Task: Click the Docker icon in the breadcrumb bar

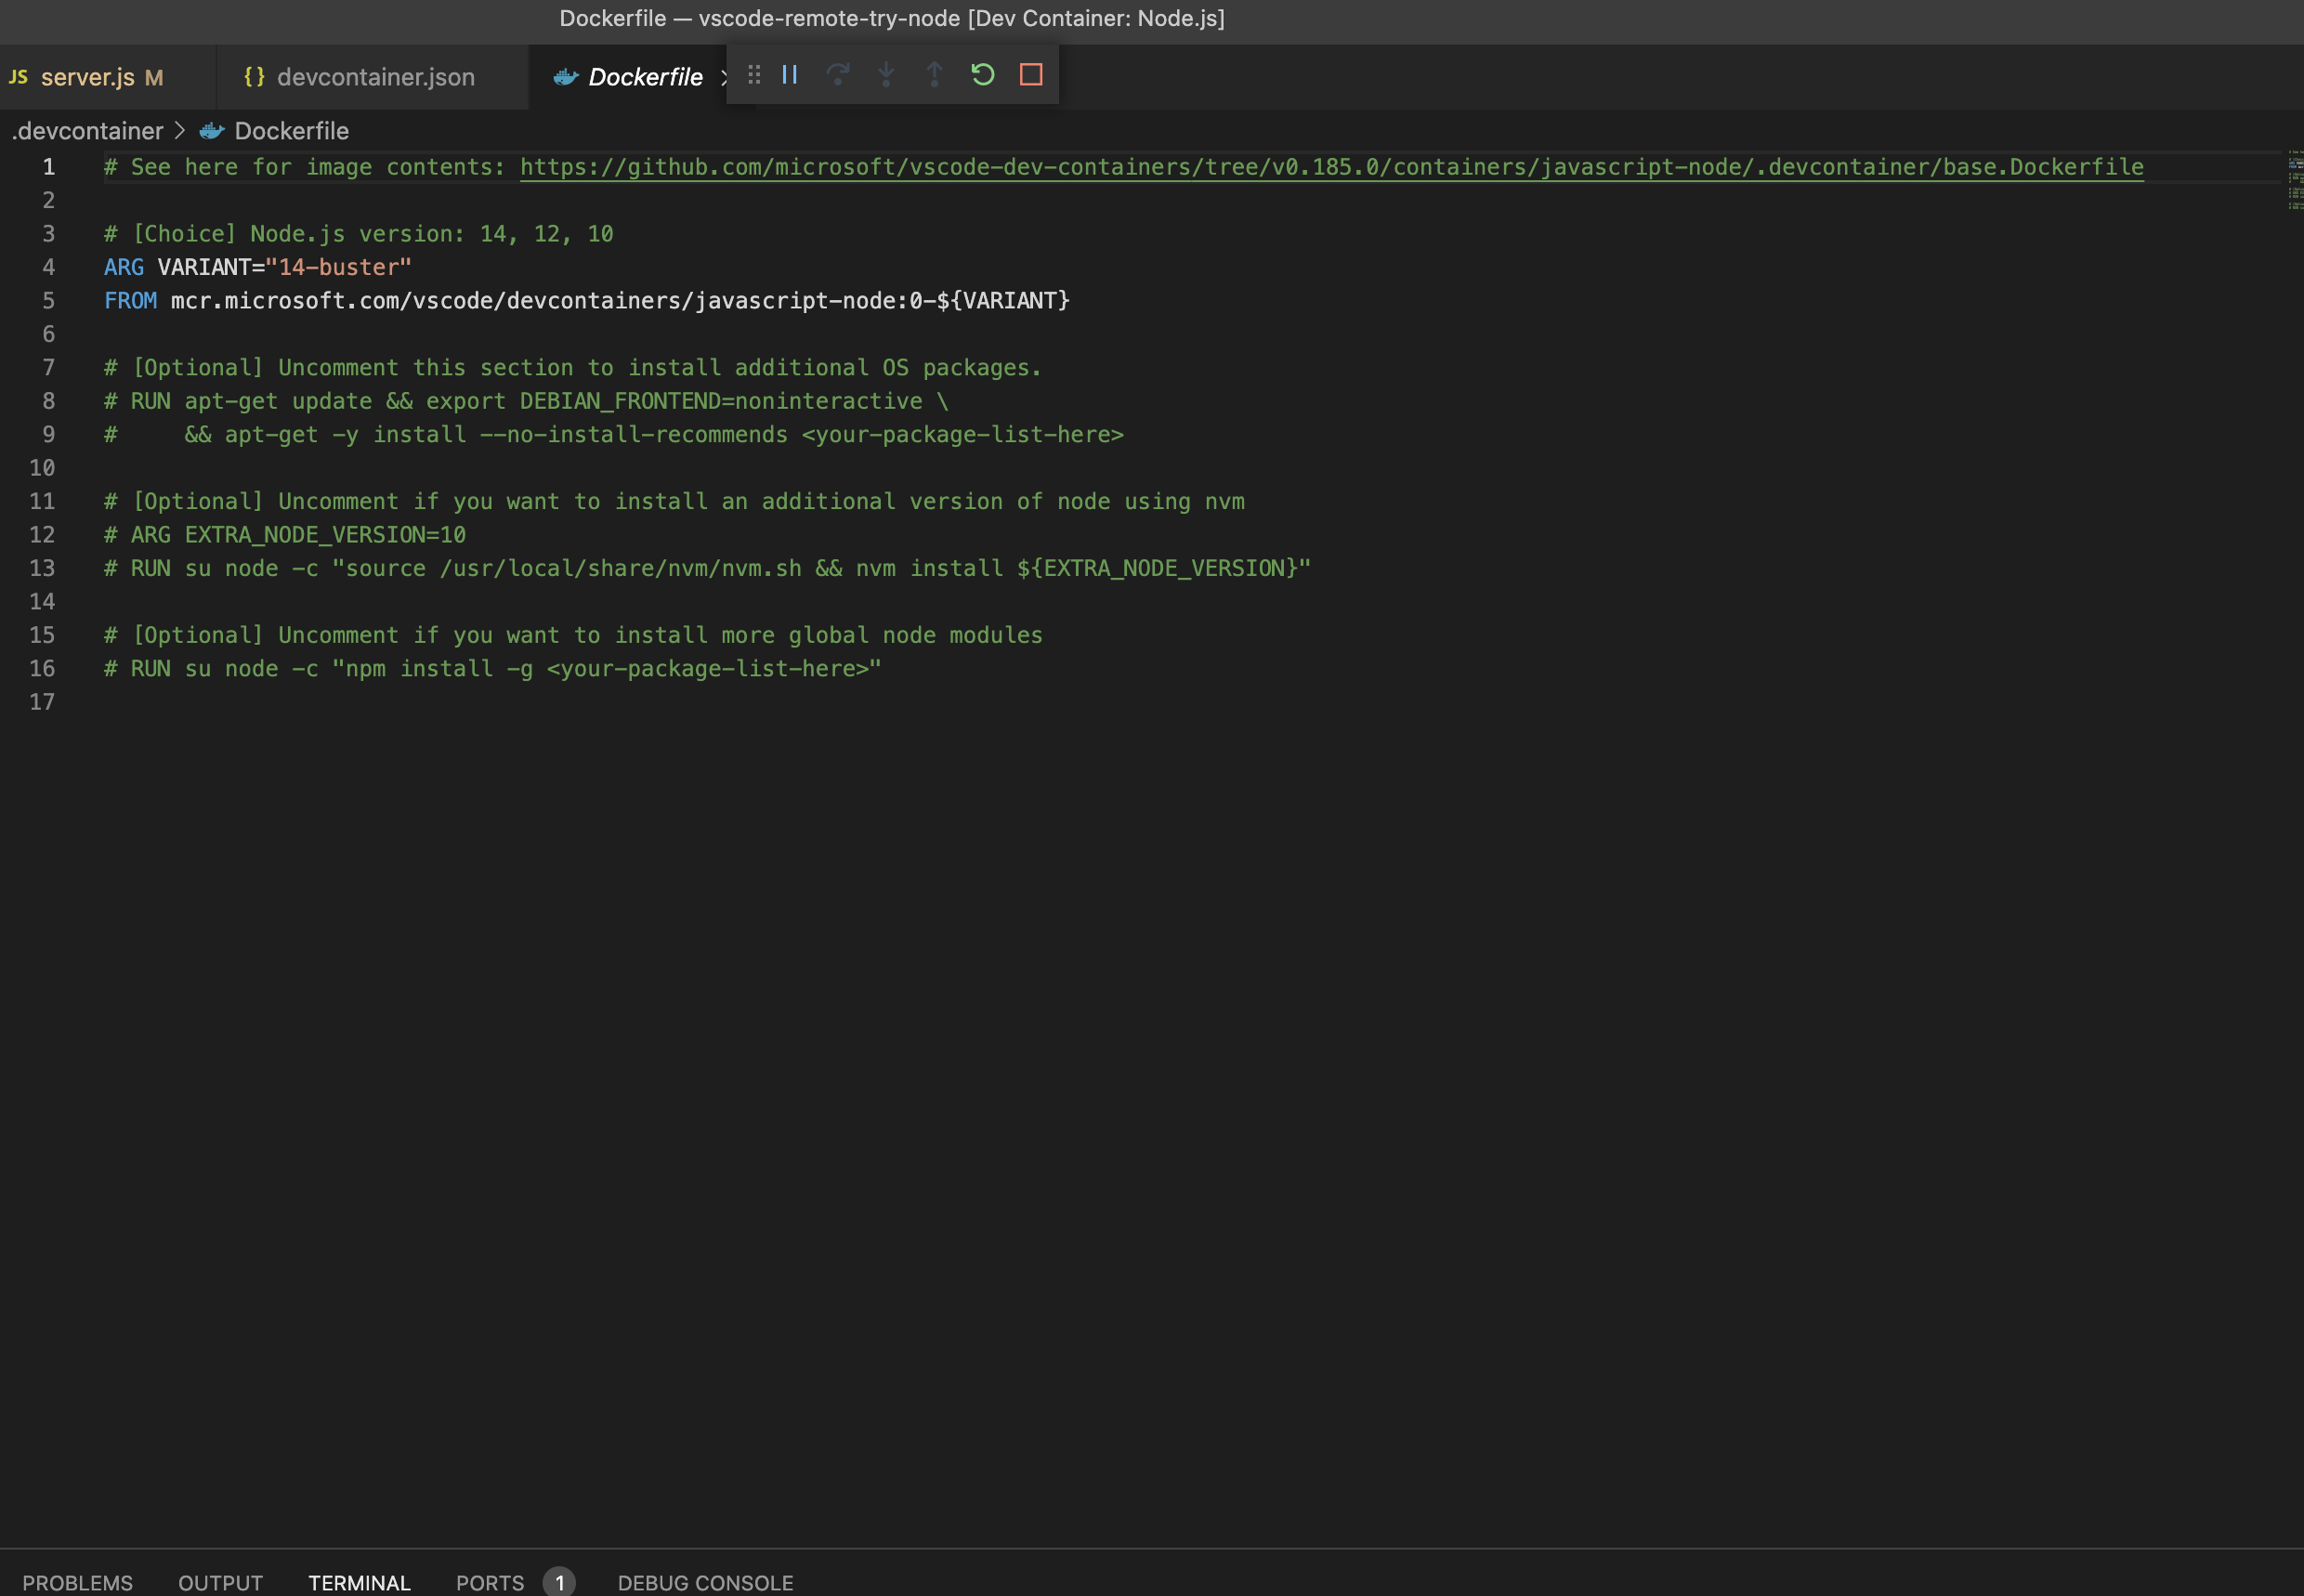Action: click(x=210, y=130)
